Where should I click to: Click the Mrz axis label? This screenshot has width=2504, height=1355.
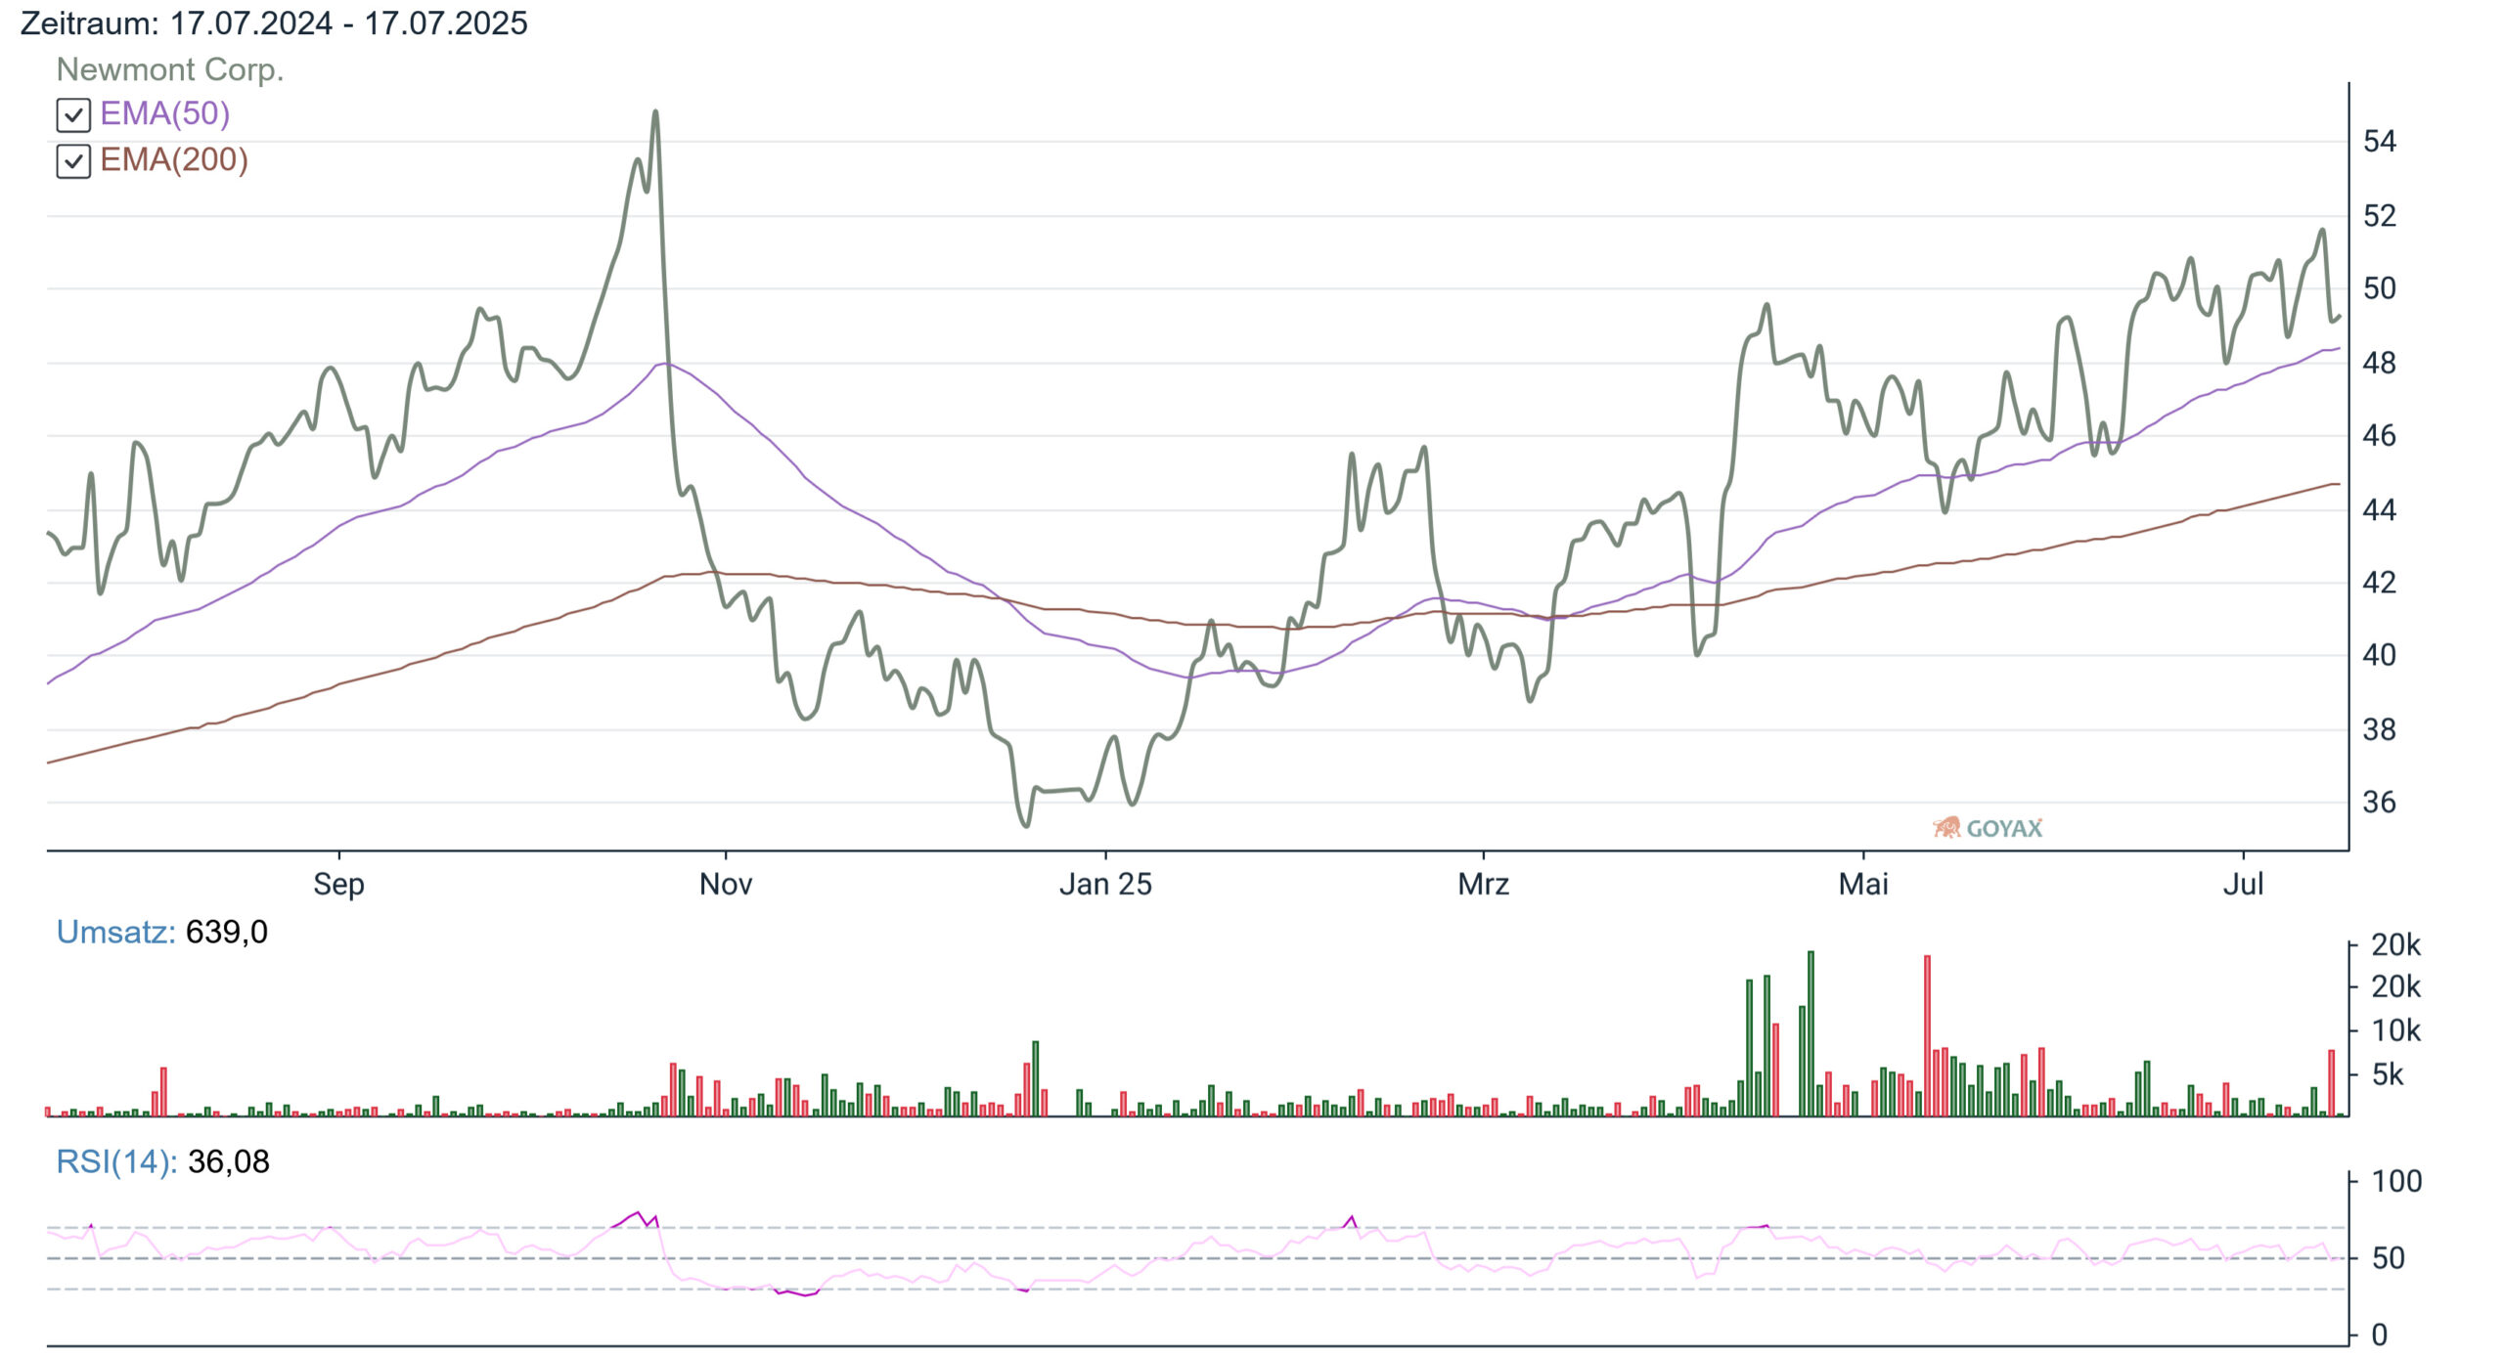(x=1483, y=884)
